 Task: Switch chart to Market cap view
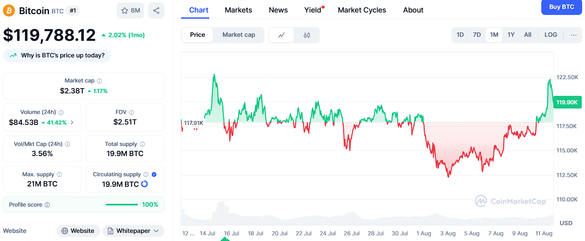[239, 35]
